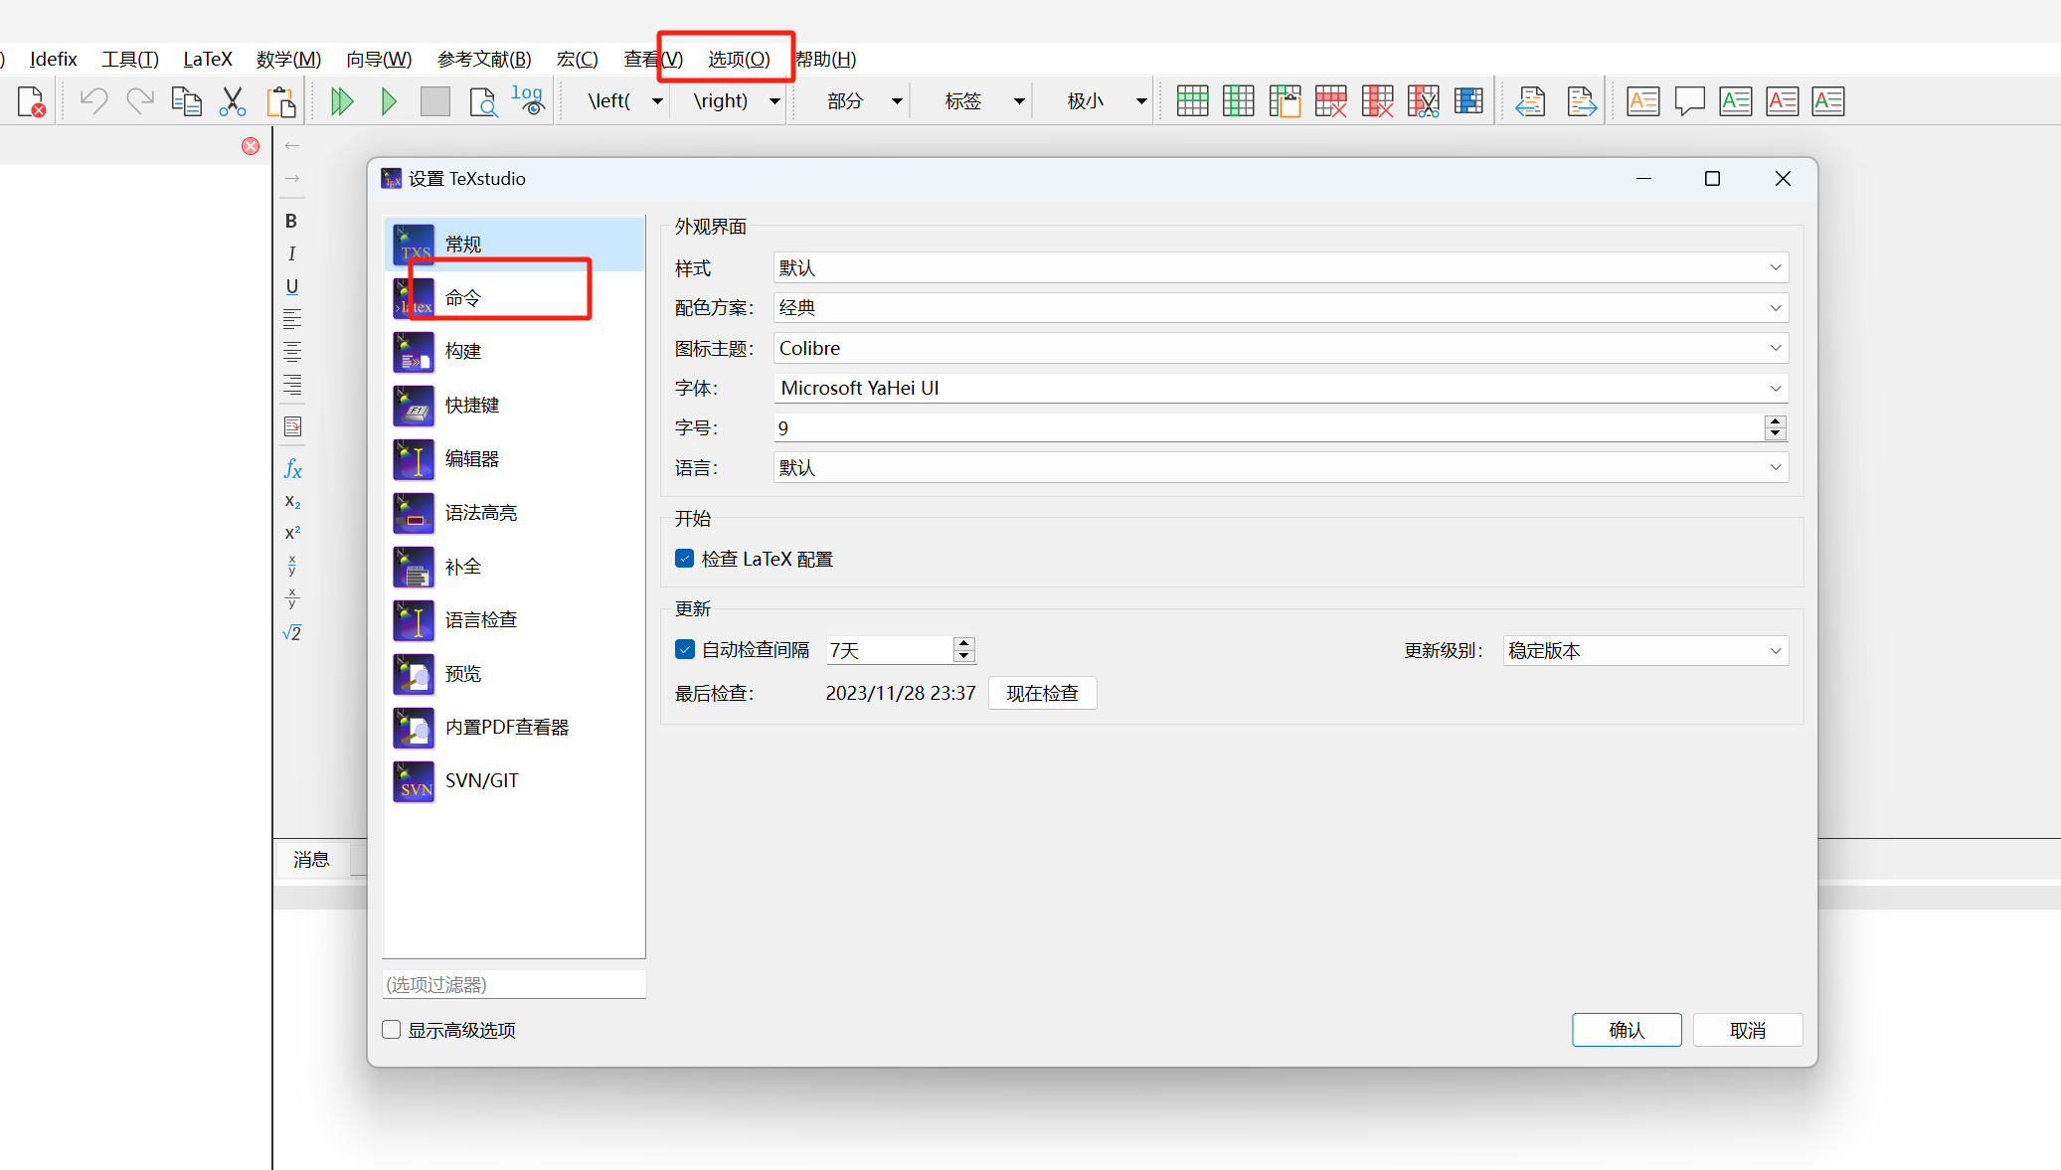Screen dimensions: 2061x1170
Task: Click the Paste clipboard icon
Action: click(x=281, y=101)
